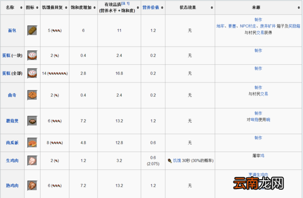Sort by 营养价值 column arrow
Image resolution: width=303 pixels, height=198 pixels.
(162, 7)
